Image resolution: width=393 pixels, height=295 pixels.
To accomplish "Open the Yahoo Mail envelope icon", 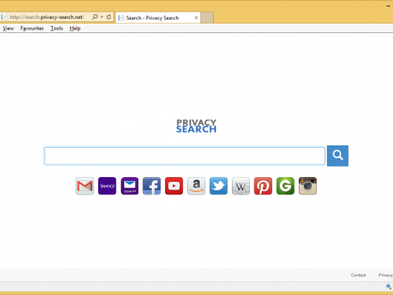I will coord(130,186).
